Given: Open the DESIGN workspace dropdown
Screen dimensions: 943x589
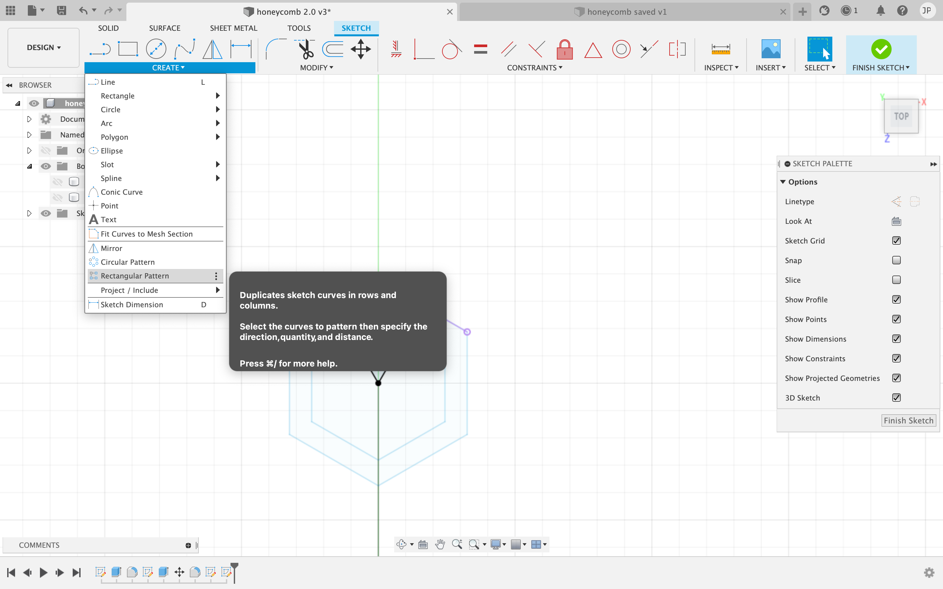Looking at the screenshot, I should pyautogui.click(x=44, y=47).
